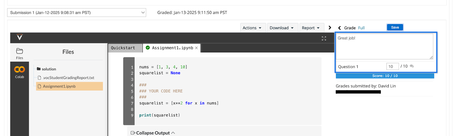Toggle fullscreen with the expand icon

(324, 38)
